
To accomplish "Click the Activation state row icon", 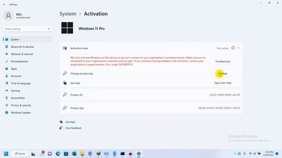I will (65, 48).
